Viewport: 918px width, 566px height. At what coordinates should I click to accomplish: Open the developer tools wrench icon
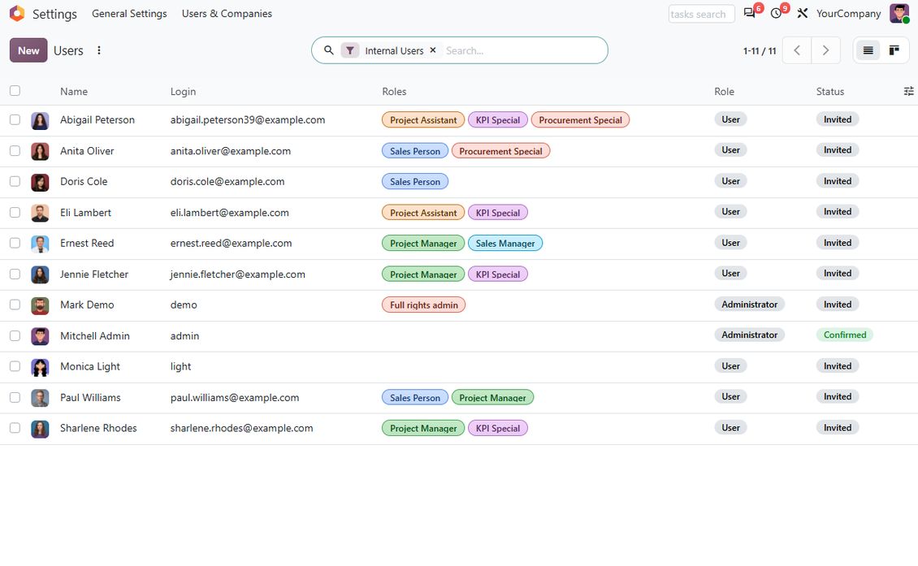[802, 14]
